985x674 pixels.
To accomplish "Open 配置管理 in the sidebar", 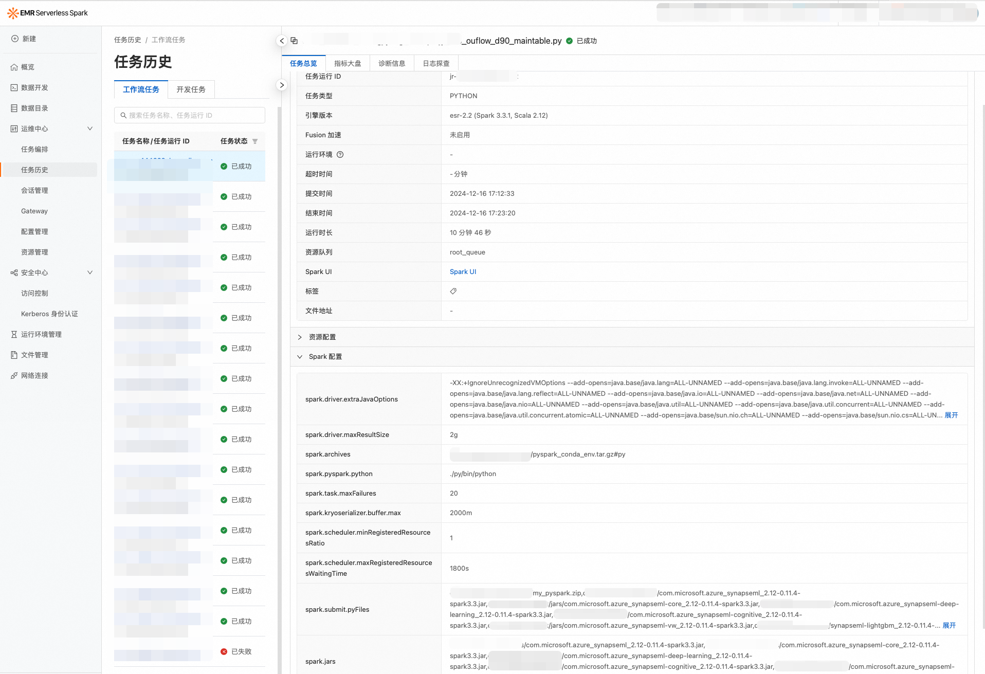I will pyautogui.click(x=34, y=232).
